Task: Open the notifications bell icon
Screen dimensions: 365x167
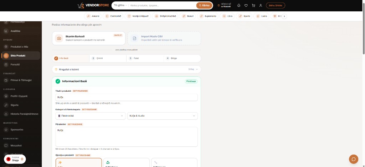Action: click(x=238, y=5)
